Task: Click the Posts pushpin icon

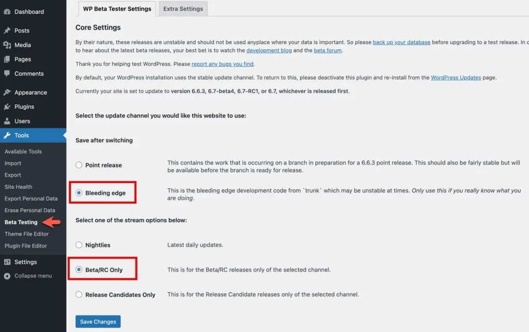Action: point(7,31)
